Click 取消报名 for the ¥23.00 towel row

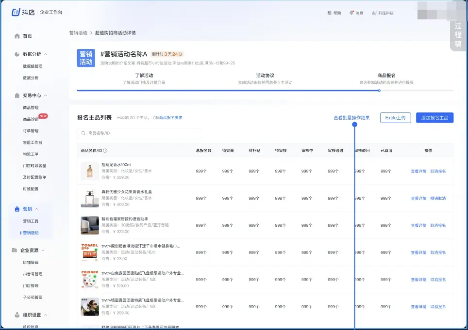click(438, 252)
